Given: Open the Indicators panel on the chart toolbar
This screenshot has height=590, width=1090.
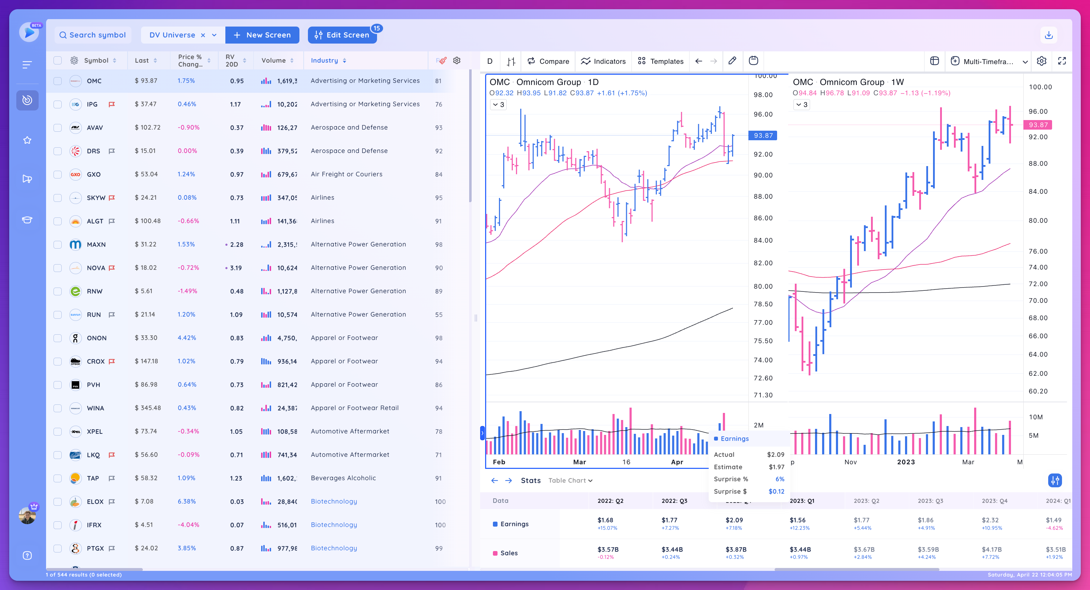Looking at the screenshot, I should [603, 61].
